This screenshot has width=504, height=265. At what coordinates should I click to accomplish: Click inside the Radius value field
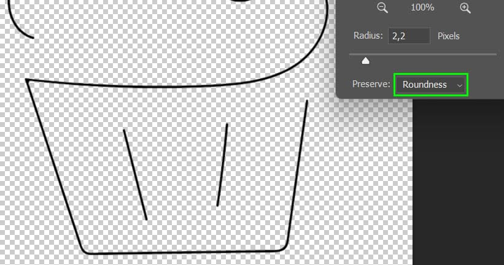pos(408,36)
